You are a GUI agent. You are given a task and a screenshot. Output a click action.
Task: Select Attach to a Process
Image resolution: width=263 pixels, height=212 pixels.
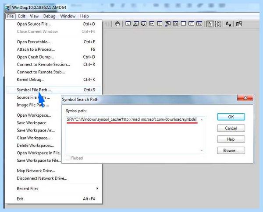pos(53,49)
